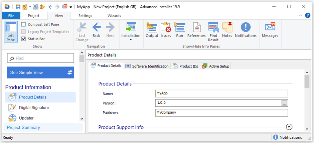This screenshot has width=314, height=143.
Task: Switch to the Project ribbon tab
Action: coord(33,16)
